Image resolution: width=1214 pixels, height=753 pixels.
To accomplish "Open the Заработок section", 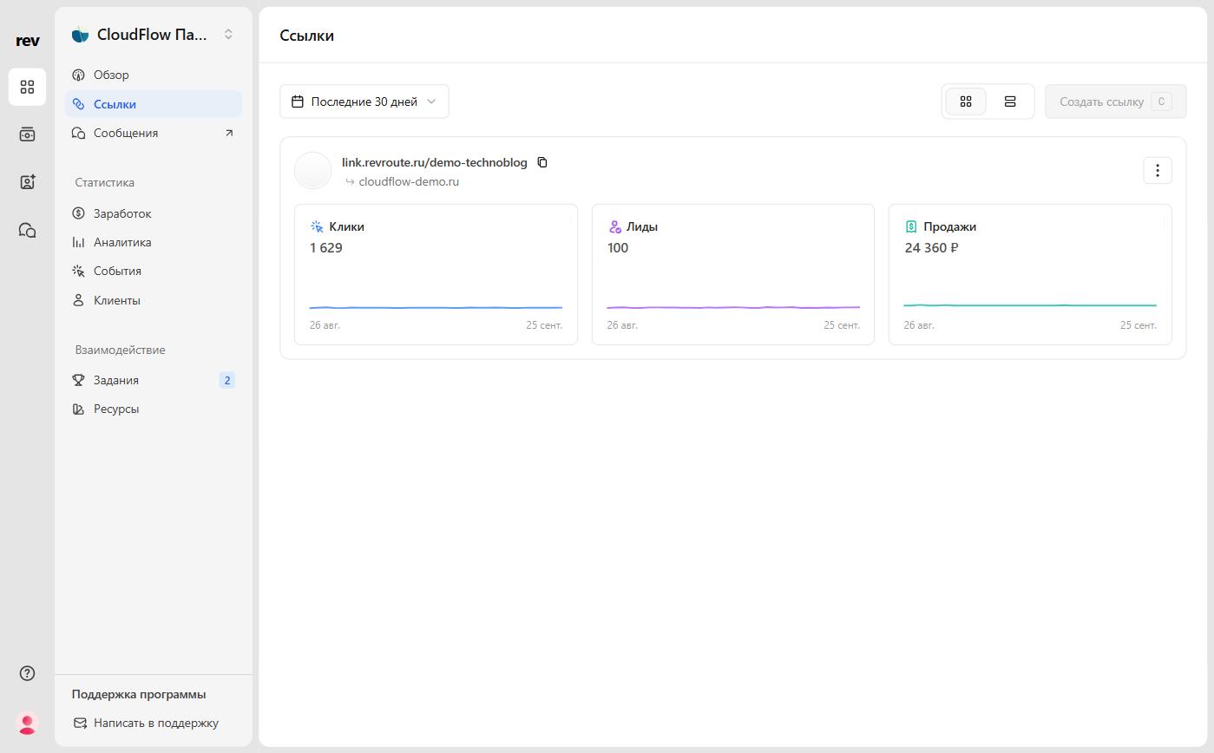I will [154, 213].
